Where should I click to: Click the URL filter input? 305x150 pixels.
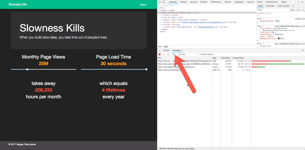[x=186, y=55]
